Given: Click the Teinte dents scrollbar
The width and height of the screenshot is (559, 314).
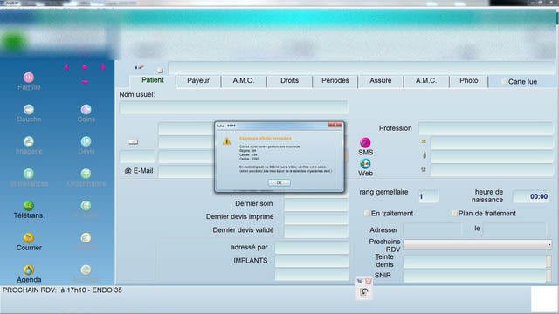Looking at the screenshot, I should tap(549, 262).
